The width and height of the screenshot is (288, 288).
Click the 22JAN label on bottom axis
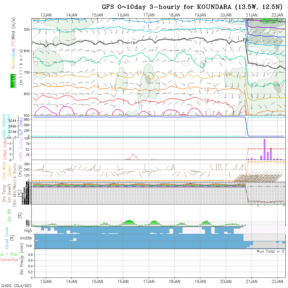click(277, 281)
